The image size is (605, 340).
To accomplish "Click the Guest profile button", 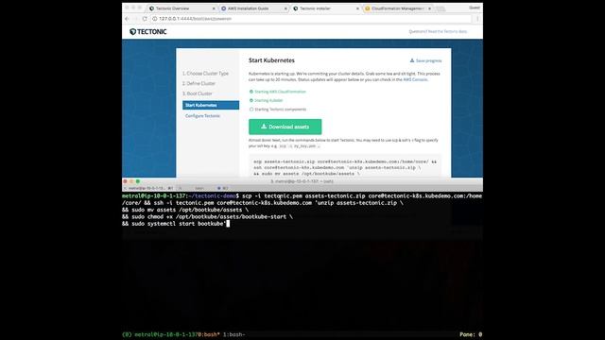I will point(475,8).
